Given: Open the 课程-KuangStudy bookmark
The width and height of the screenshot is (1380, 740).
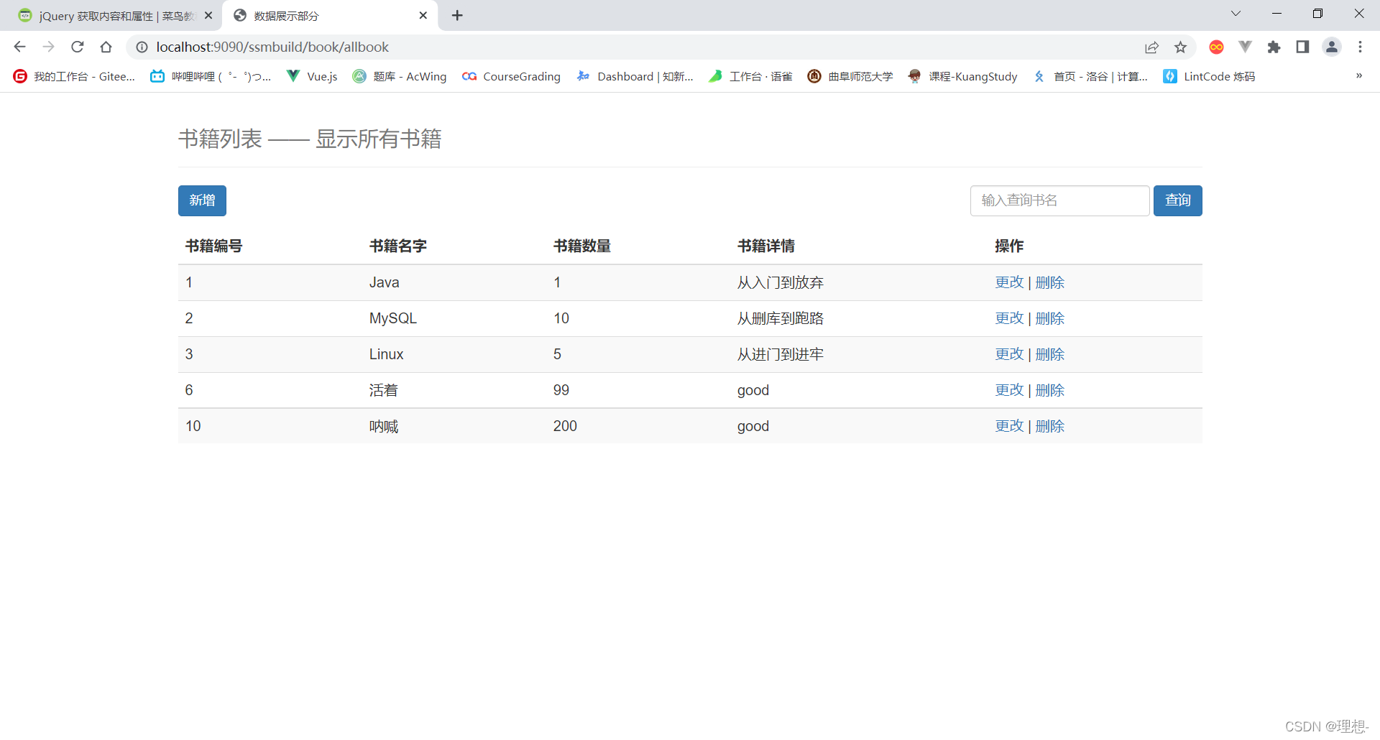Looking at the screenshot, I should 962,76.
